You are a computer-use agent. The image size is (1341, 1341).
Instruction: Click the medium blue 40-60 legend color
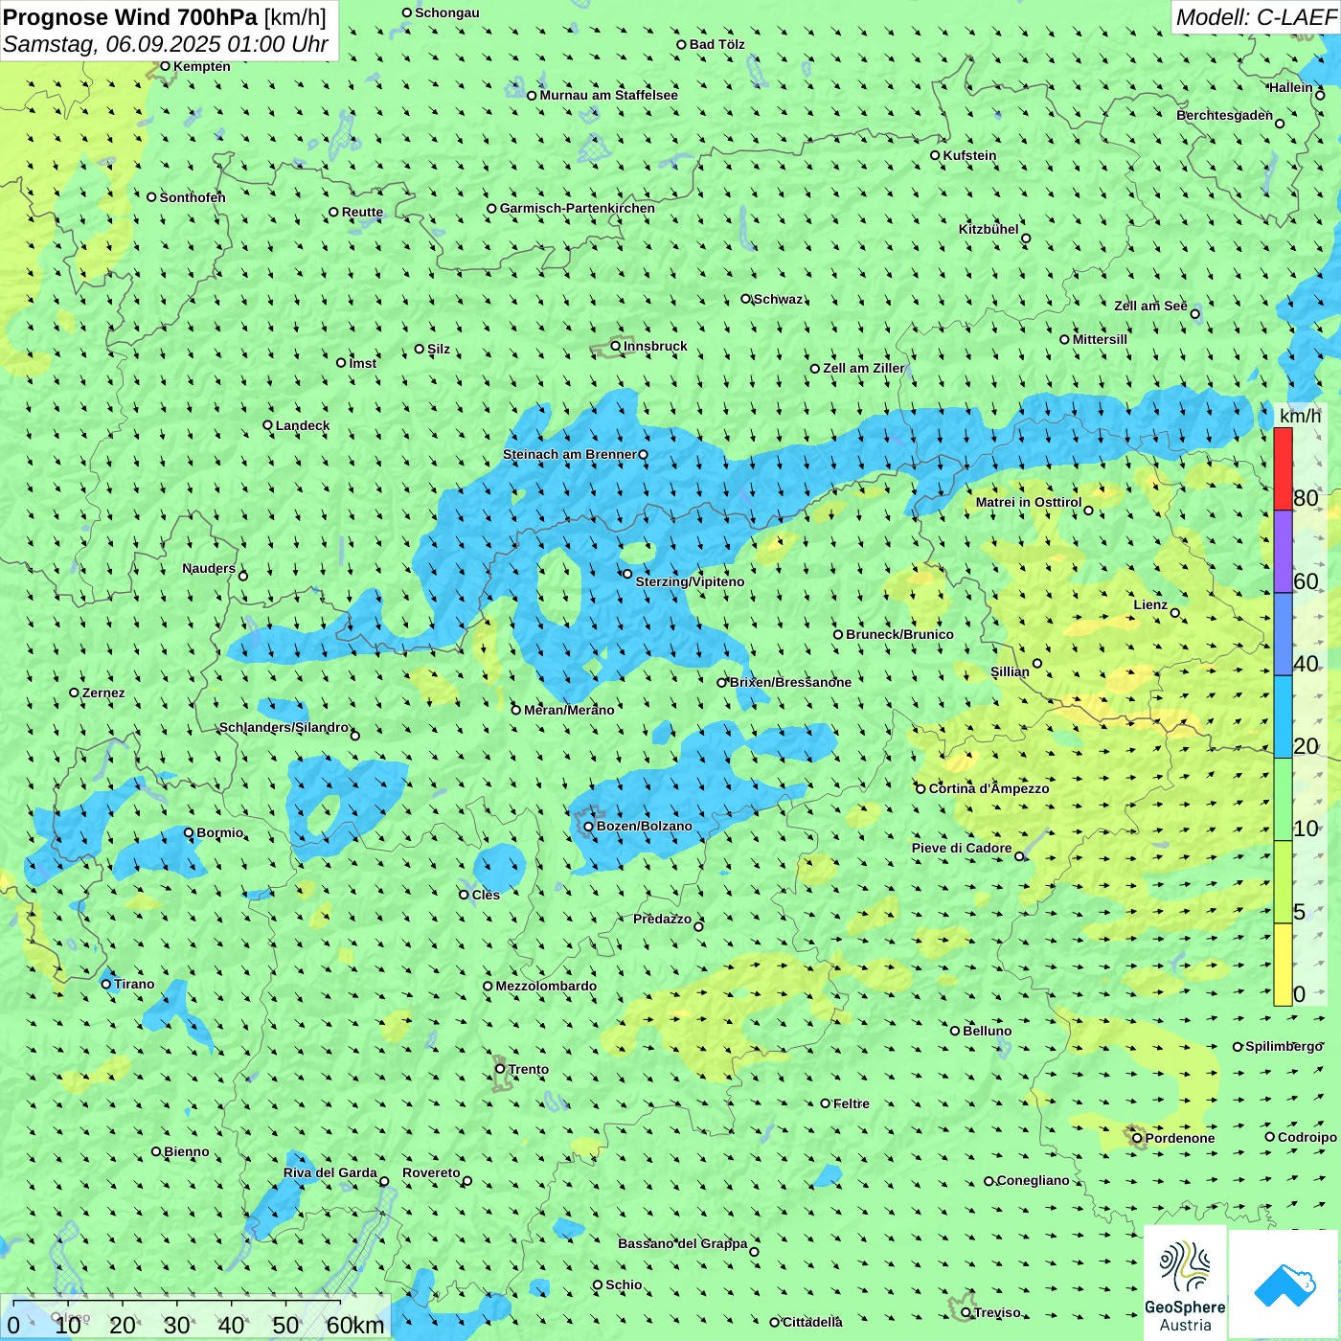tap(1283, 634)
